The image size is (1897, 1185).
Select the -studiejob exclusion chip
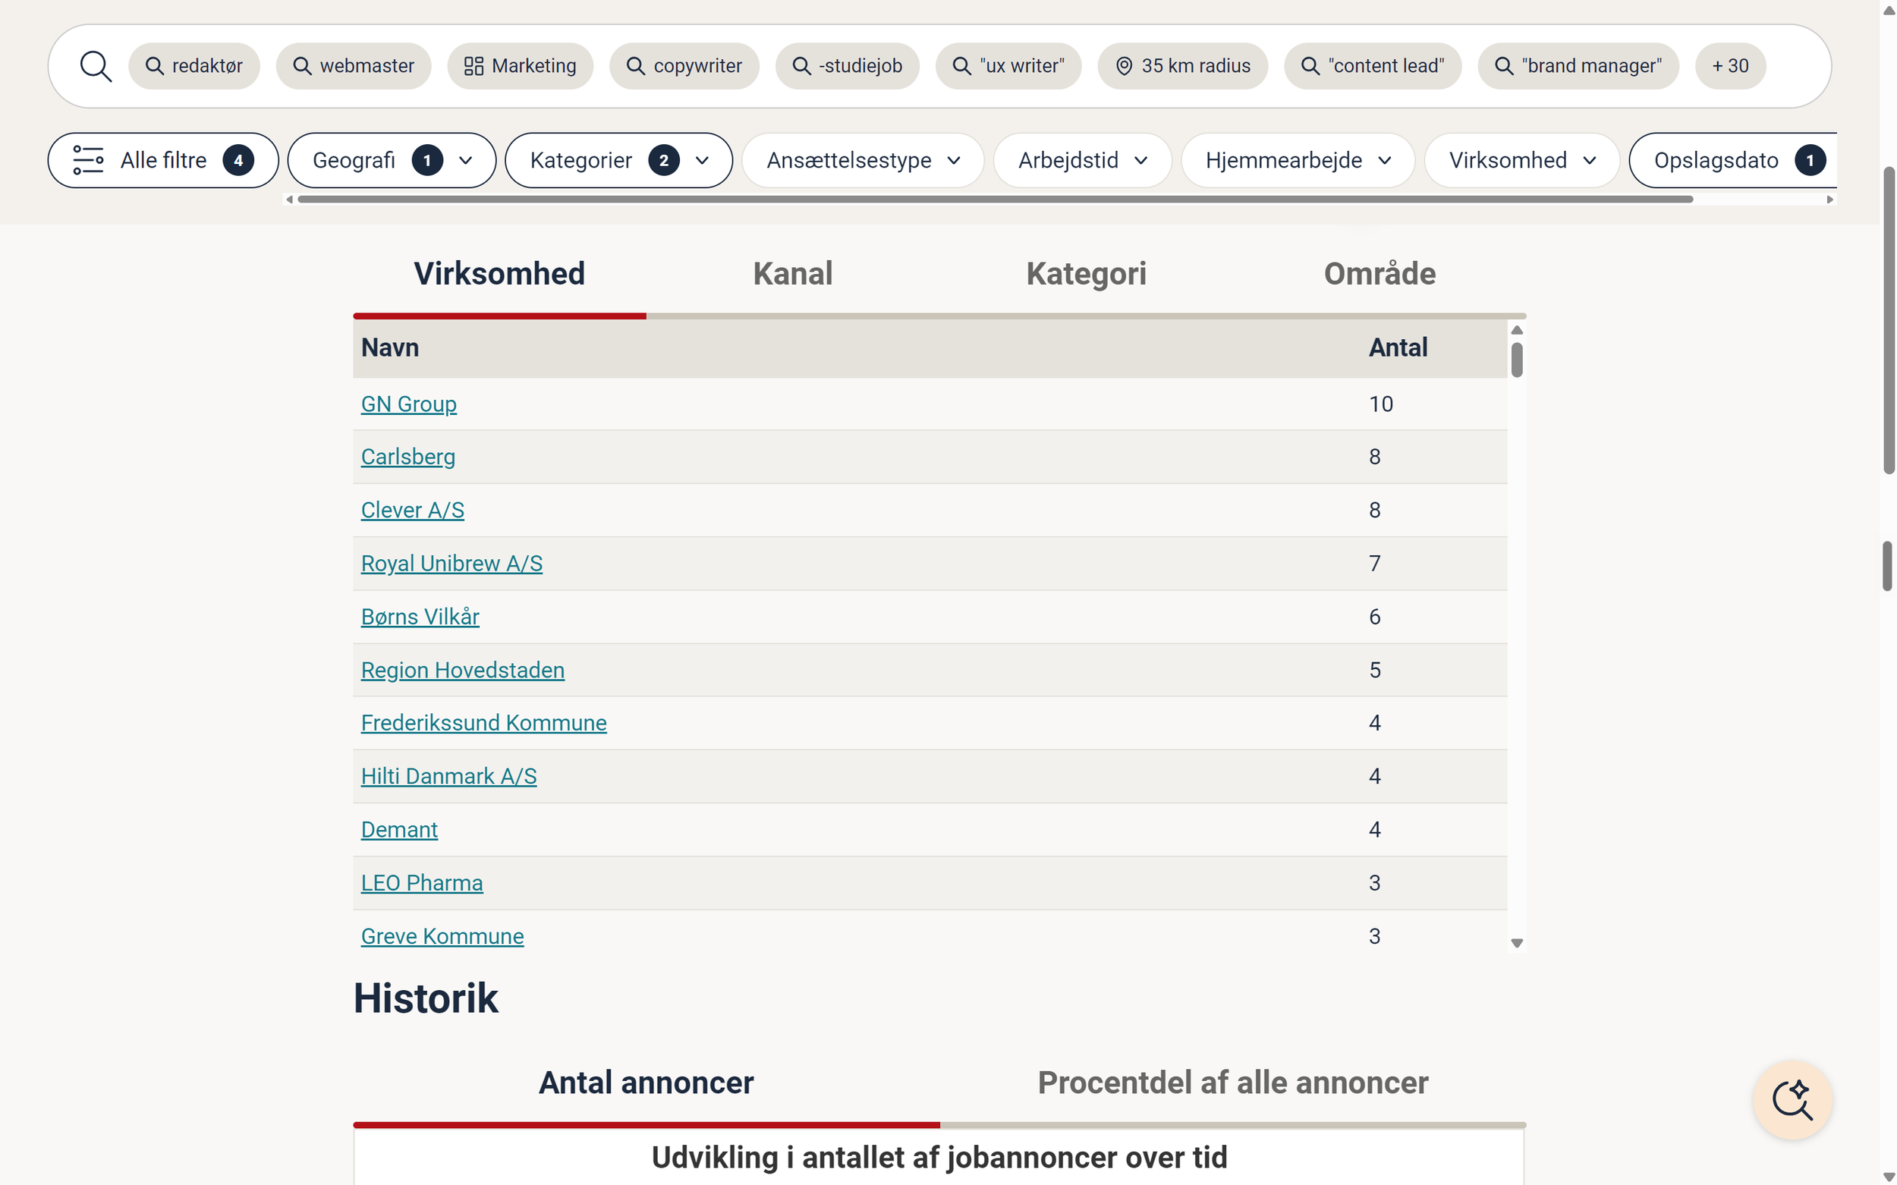click(x=848, y=66)
